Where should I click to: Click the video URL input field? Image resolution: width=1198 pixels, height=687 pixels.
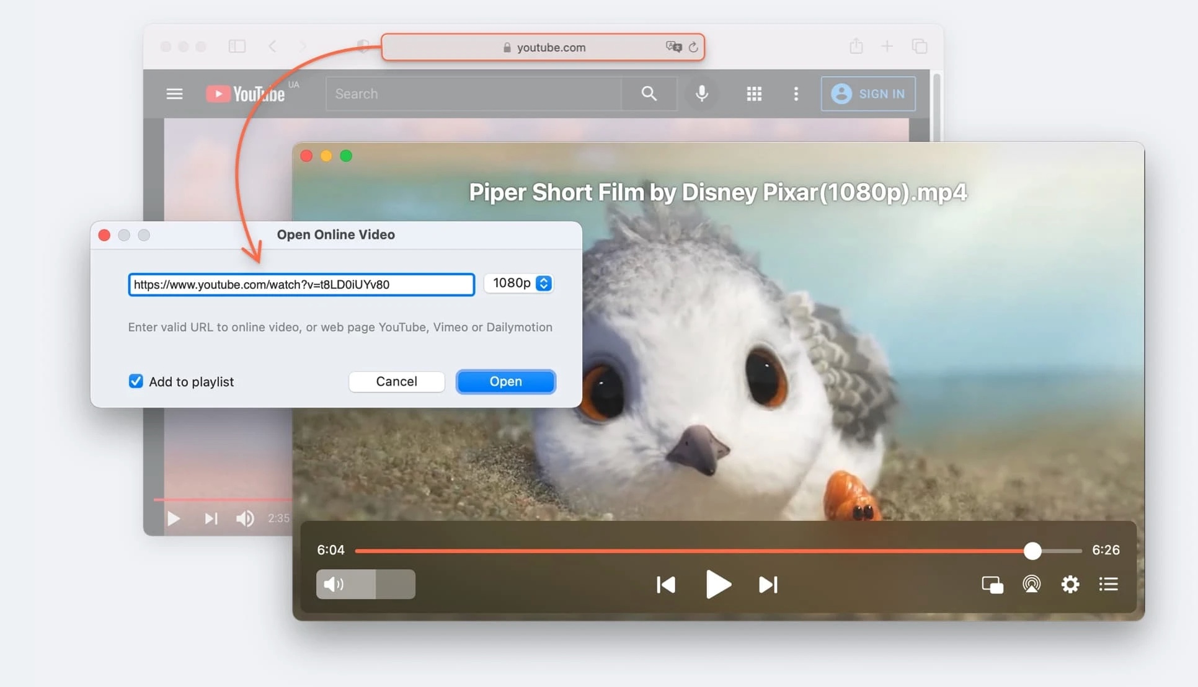pyautogui.click(x=301, y=285)
